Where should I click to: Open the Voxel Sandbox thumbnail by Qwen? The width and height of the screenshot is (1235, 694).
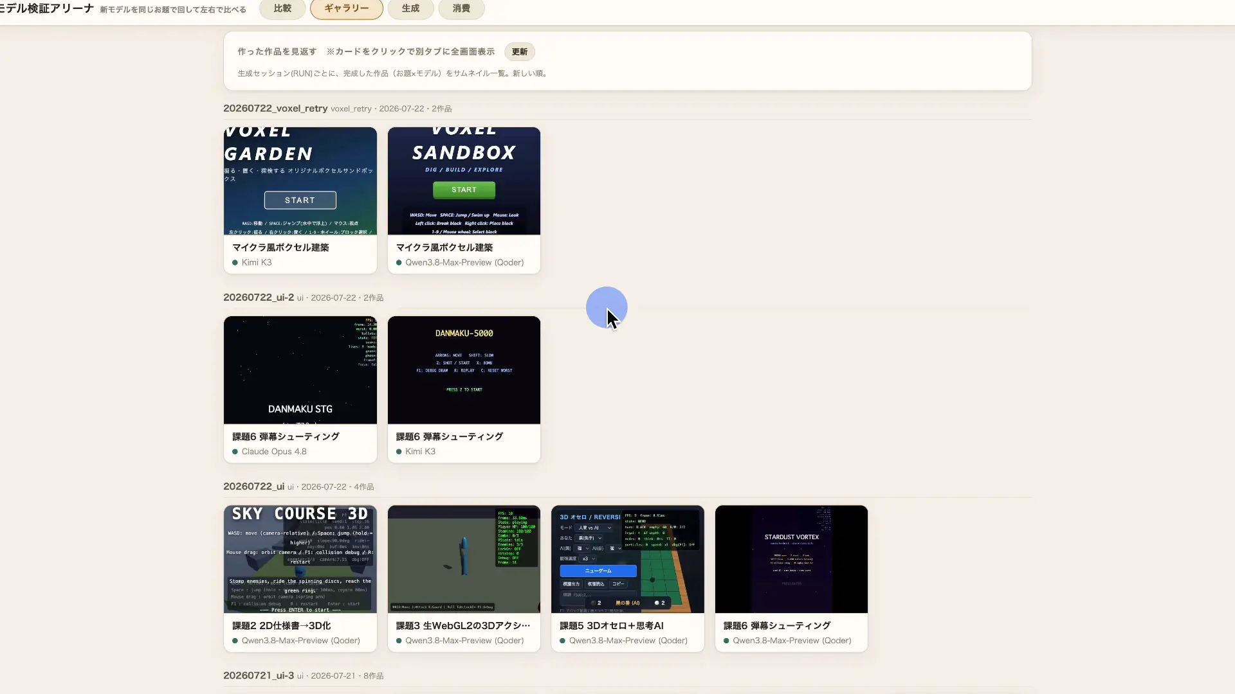pyautogui.click(x=464, y=181)
